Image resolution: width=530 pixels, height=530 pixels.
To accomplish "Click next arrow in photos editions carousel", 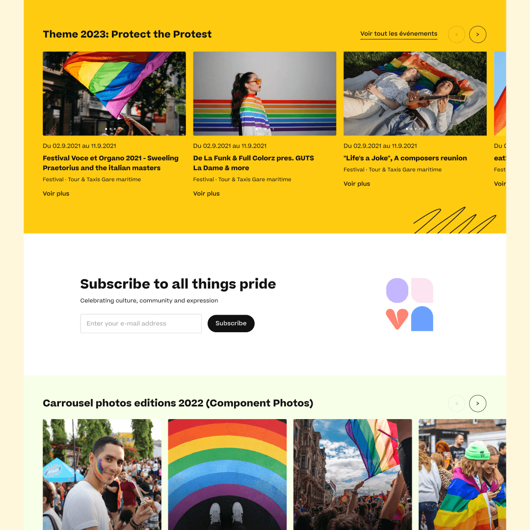I will [477, 403].
